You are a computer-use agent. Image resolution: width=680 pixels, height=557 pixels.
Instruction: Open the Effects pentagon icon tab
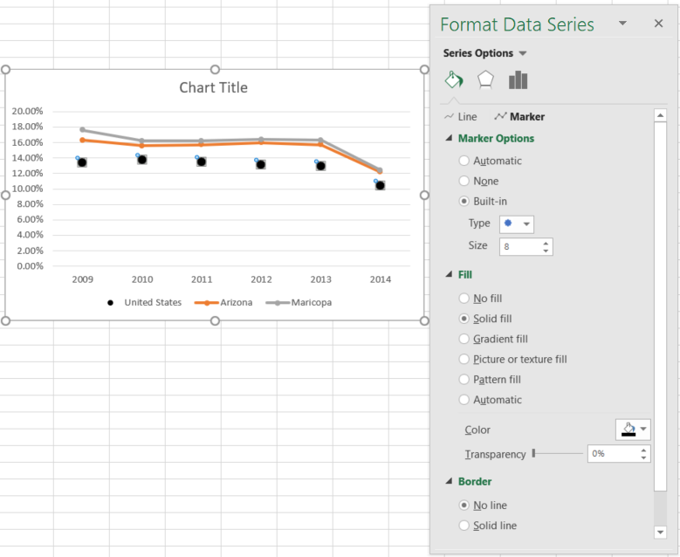(485, 80)
